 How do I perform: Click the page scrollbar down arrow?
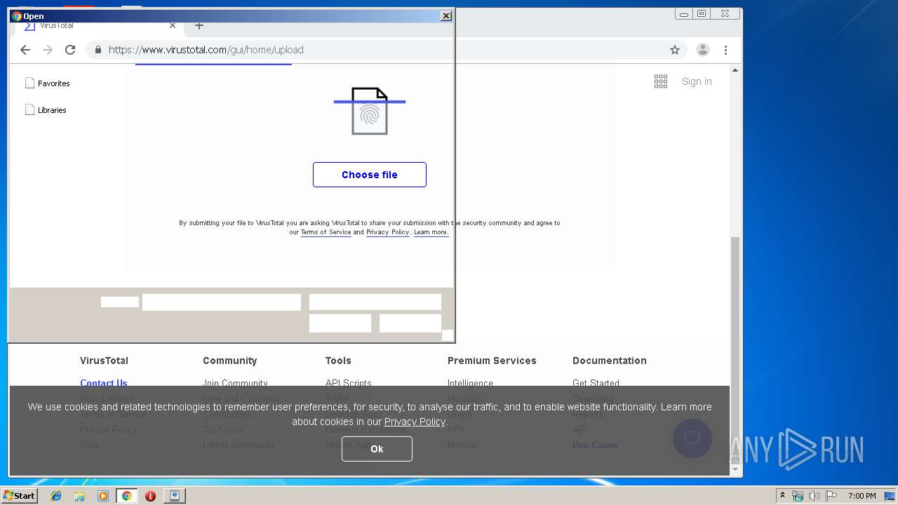pyautogui.click(x=735, y=469)
